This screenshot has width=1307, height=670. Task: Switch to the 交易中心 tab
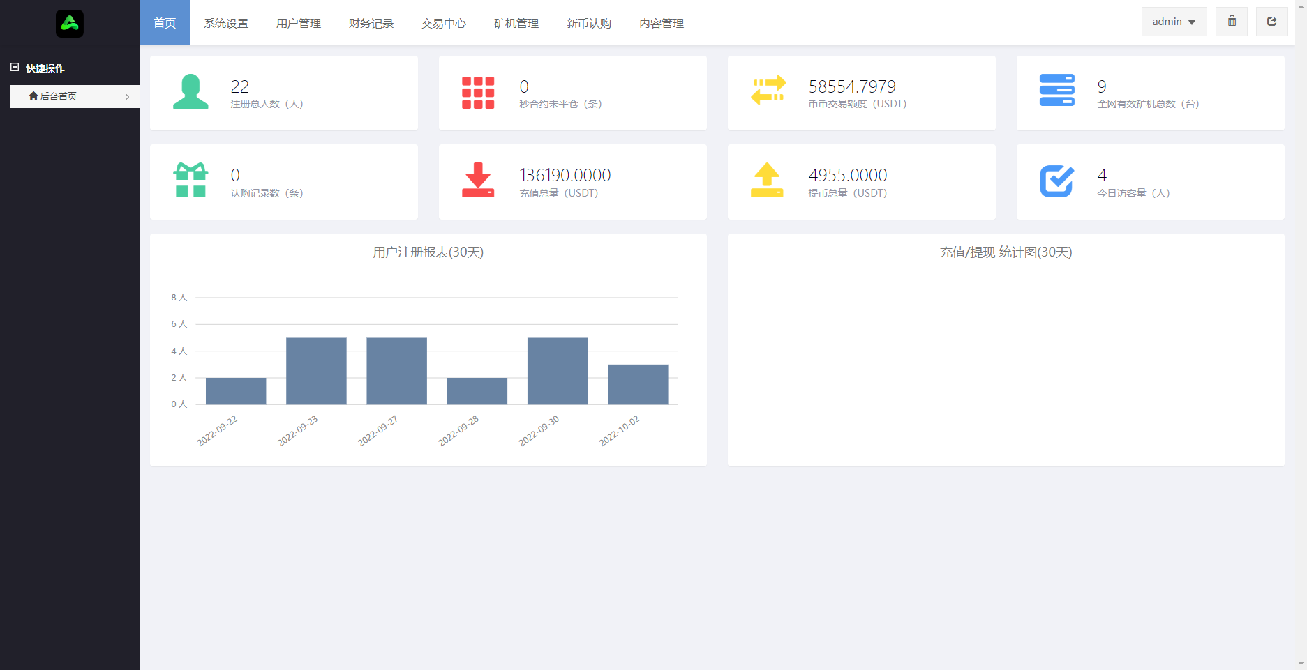coord(443,22)
